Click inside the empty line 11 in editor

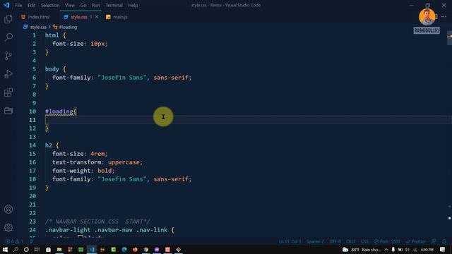coord(248,120)
